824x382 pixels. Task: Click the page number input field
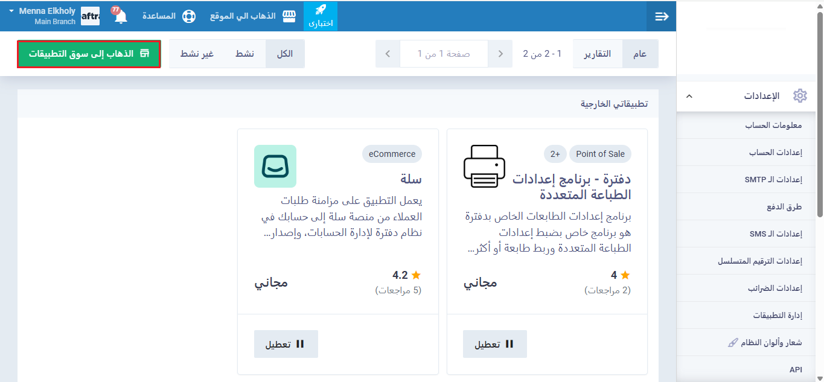pyautogui.click(x=444, y=54)
